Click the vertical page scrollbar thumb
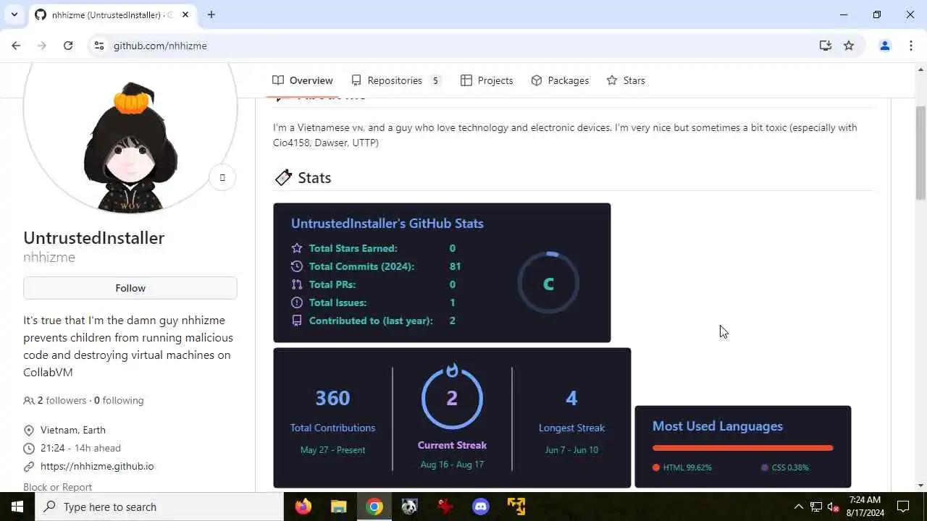927x521 pixels. click(x=920, y=152)
